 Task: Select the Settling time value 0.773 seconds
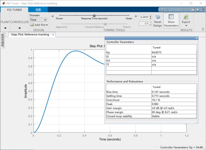tap(174, 96)
